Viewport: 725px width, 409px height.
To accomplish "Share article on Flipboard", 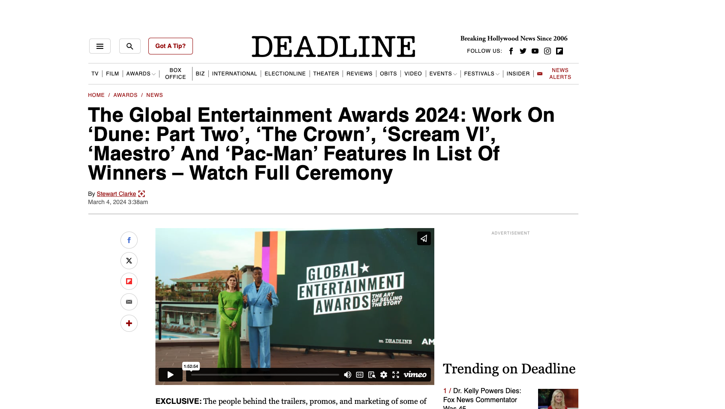I will point(129,281).
